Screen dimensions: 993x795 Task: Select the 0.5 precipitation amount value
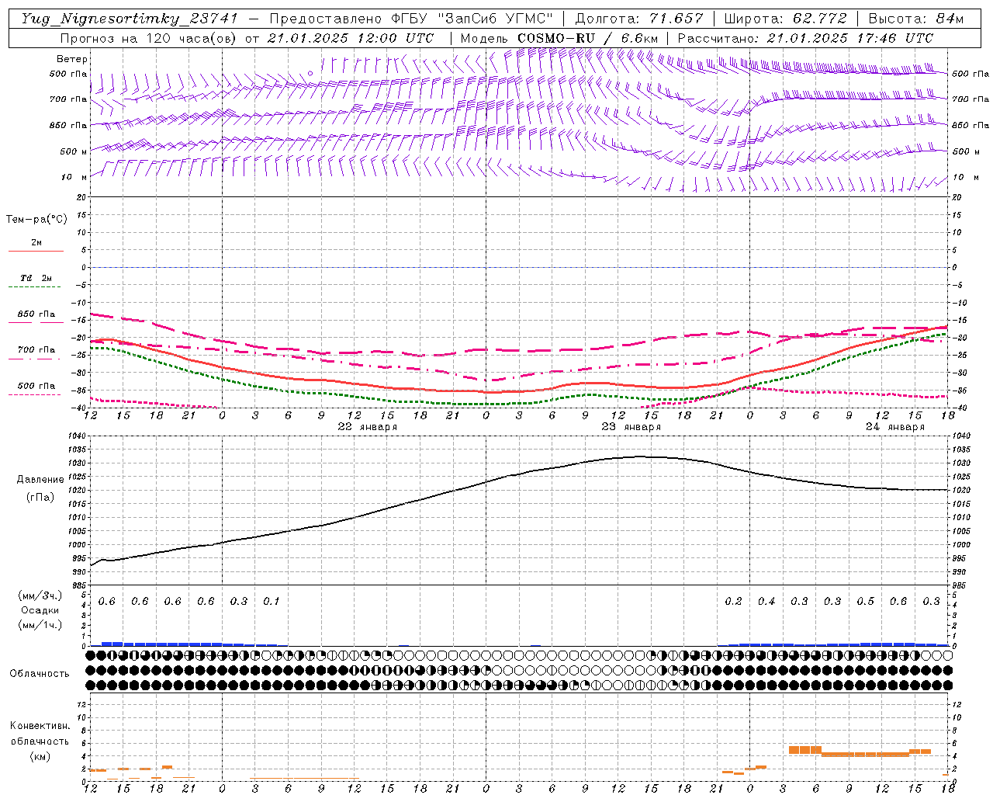(x=865, y=601)
